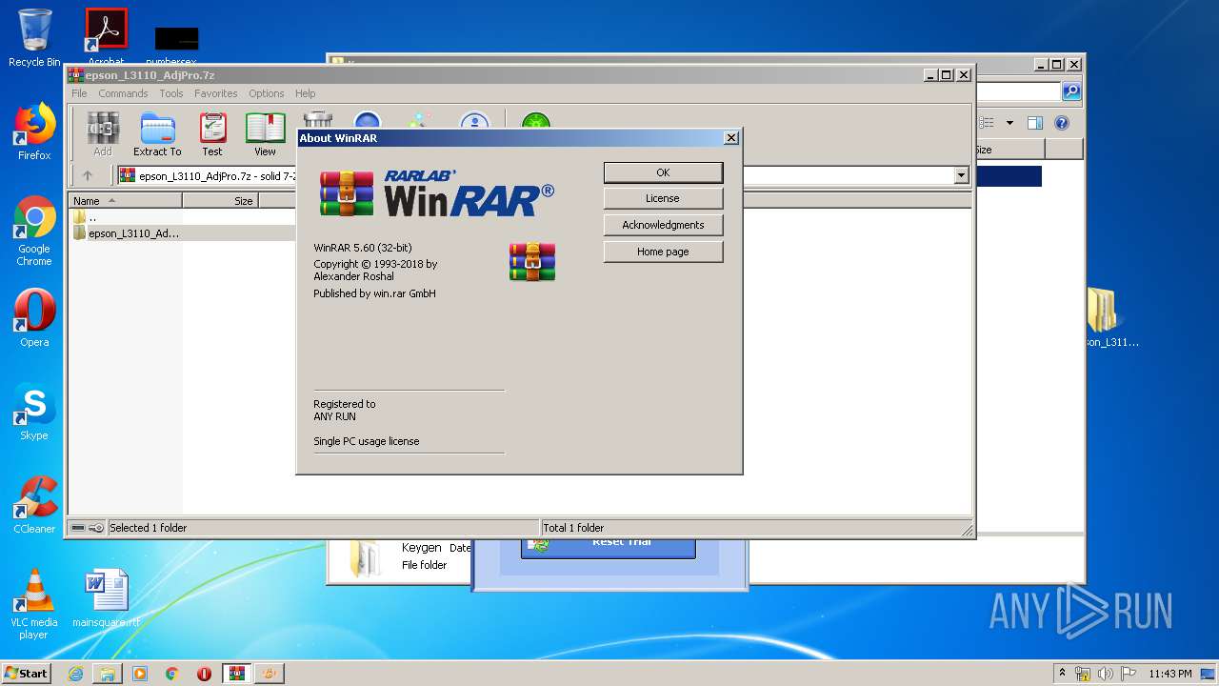The width and height of the screenshot is (1219, 686).
Task: Click the 'Selected 1 folder' status text
Action: click(x=149, y=528)
